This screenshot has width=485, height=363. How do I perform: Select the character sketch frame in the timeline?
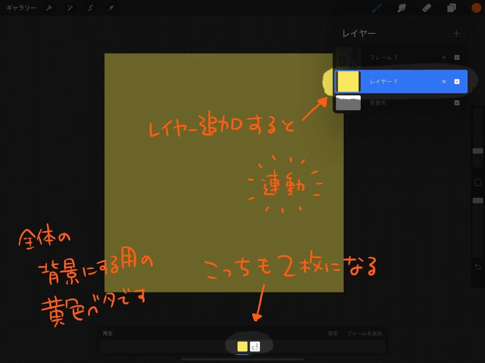pos(255,346)
